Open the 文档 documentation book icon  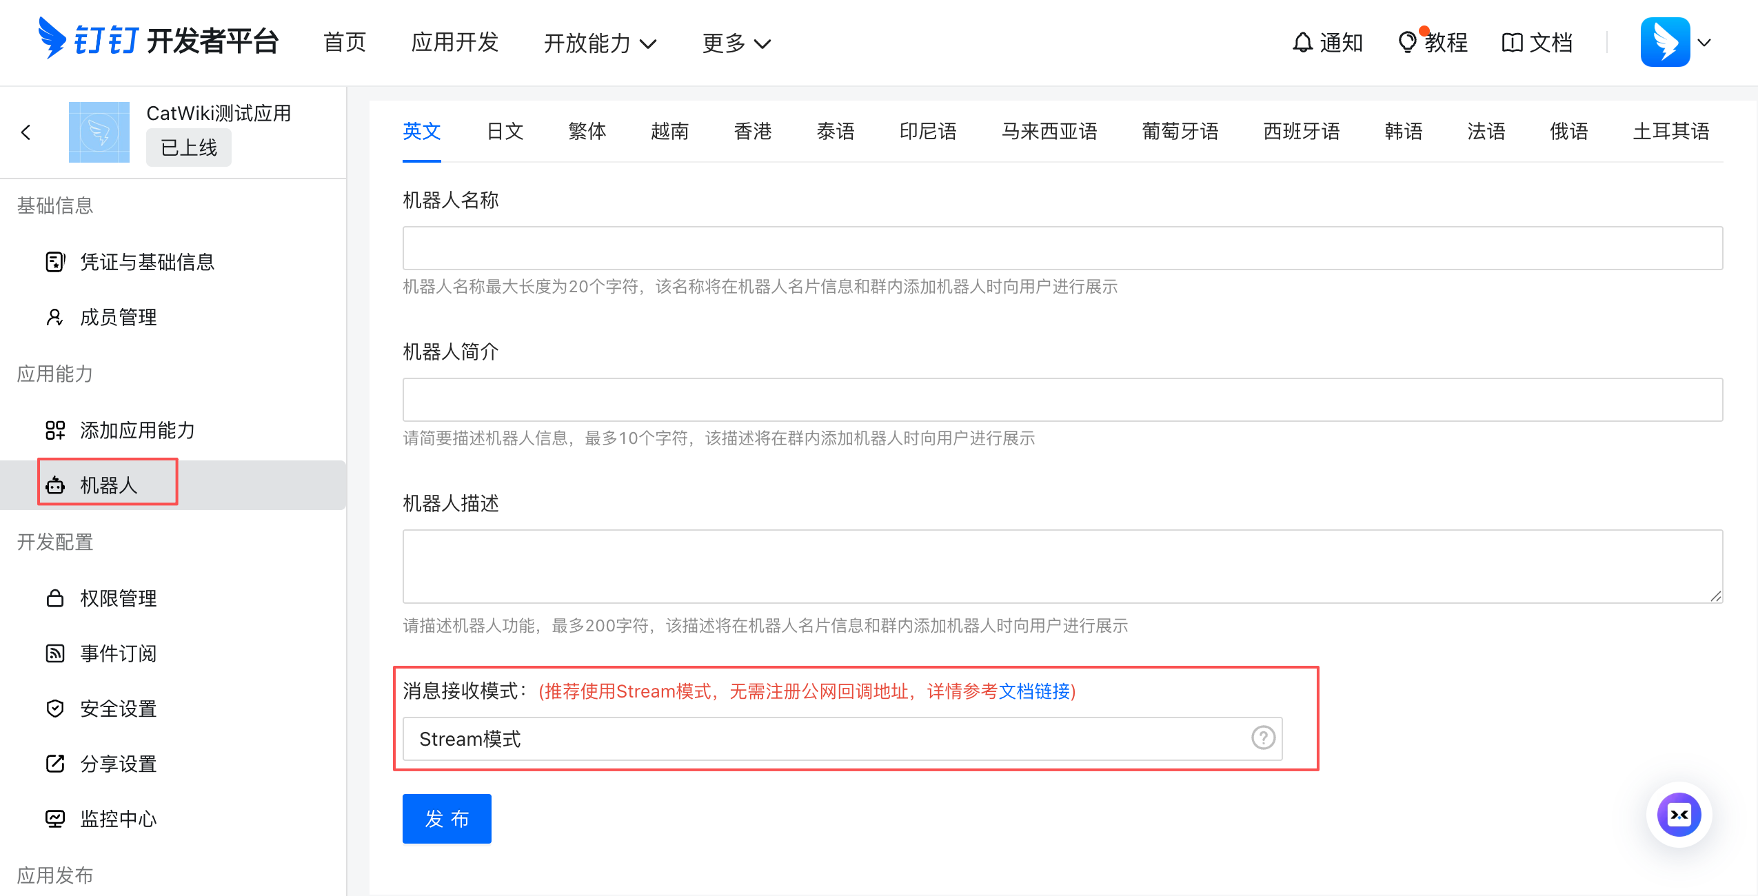point(1512,43)
